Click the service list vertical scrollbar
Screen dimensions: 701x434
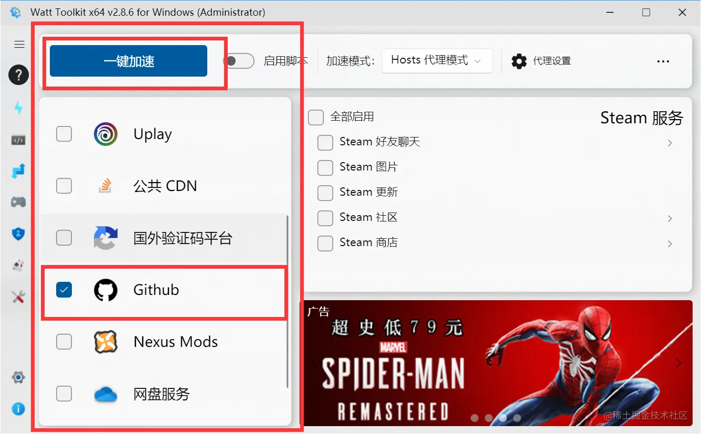point(287,302)
